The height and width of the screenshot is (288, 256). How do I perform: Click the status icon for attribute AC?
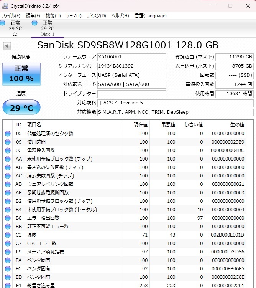(x=8, y=176)
